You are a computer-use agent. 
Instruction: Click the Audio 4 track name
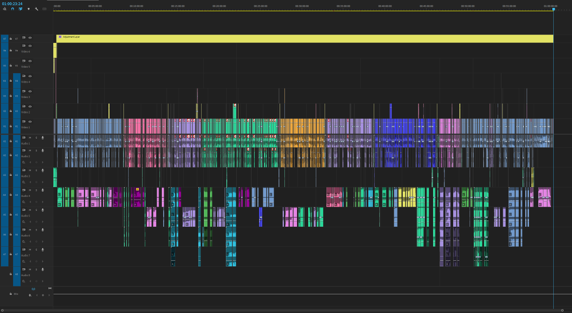point(26,196)
